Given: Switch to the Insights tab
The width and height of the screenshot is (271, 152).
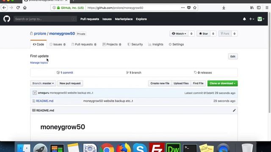Looking at the screenshot, I should coord(156,44).
